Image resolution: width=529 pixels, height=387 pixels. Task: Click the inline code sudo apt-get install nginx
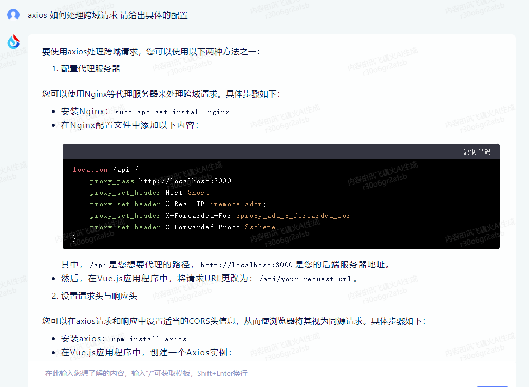coord(172,112)
